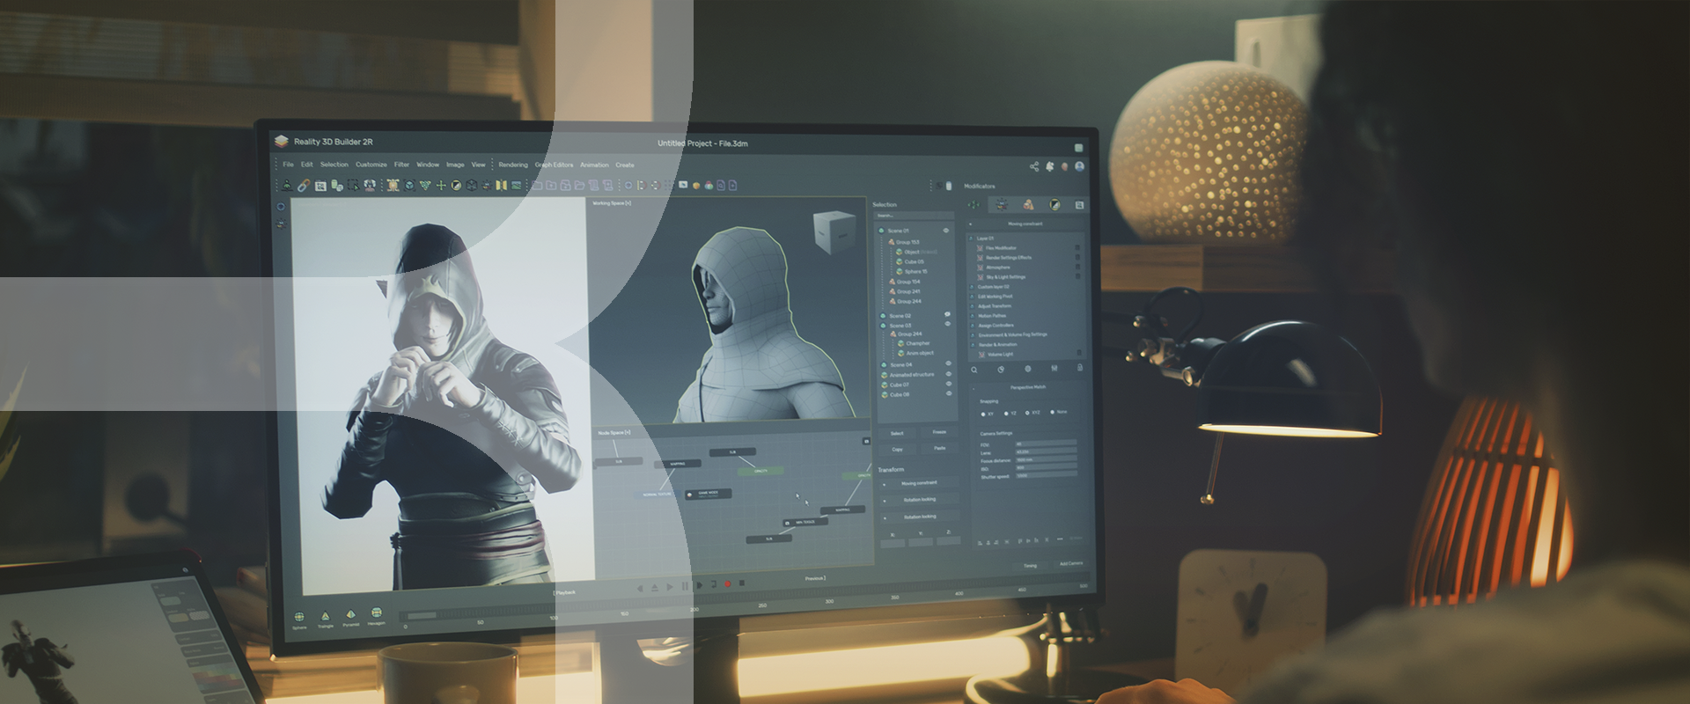1690x704 pixels.
Task: Open the Customize menu
Action: (371, 165)
